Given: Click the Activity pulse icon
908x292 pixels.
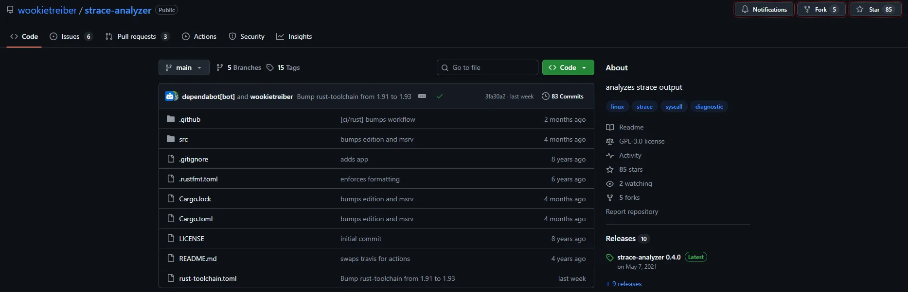Looking at the screenshot, I should coord(610,155).
